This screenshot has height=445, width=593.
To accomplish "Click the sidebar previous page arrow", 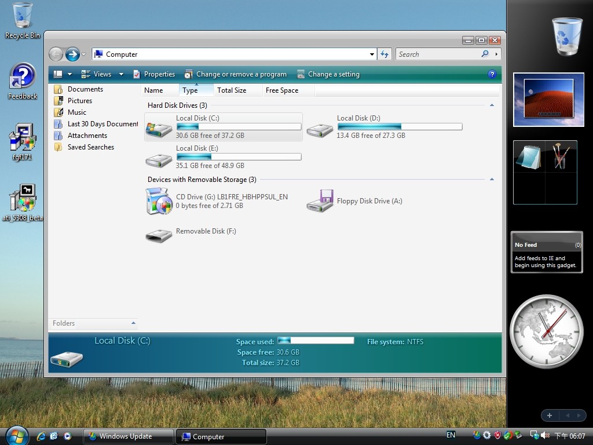I will (x=568, y=415).
